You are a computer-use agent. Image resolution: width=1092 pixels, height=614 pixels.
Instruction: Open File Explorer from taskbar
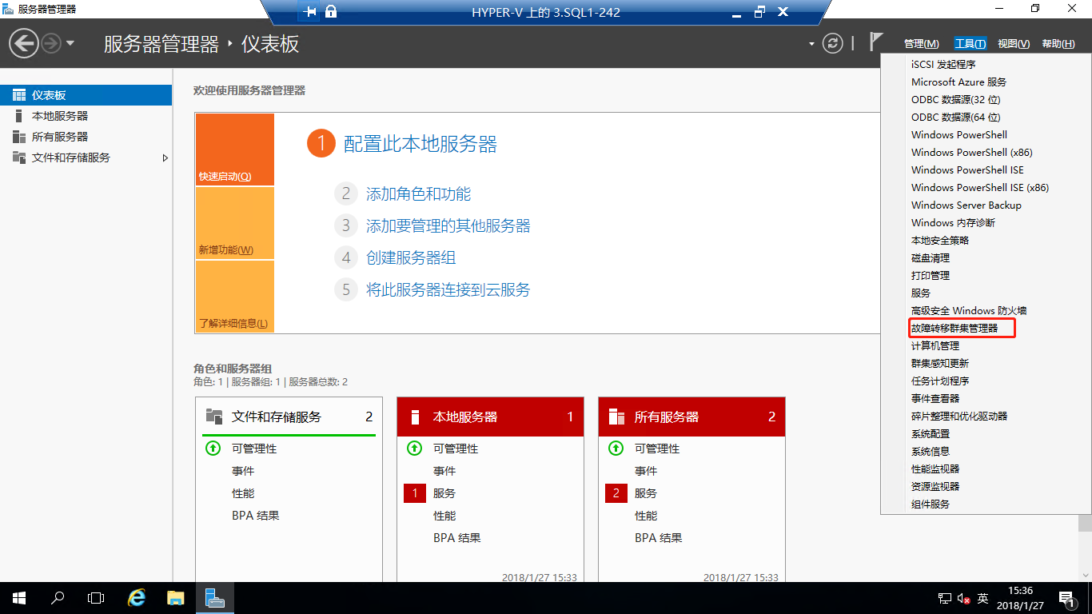coord(176,598)
